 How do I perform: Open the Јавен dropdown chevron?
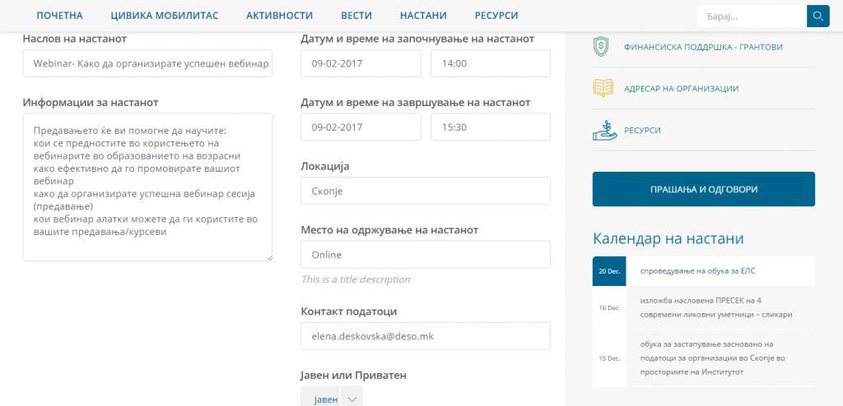point(352,399)
